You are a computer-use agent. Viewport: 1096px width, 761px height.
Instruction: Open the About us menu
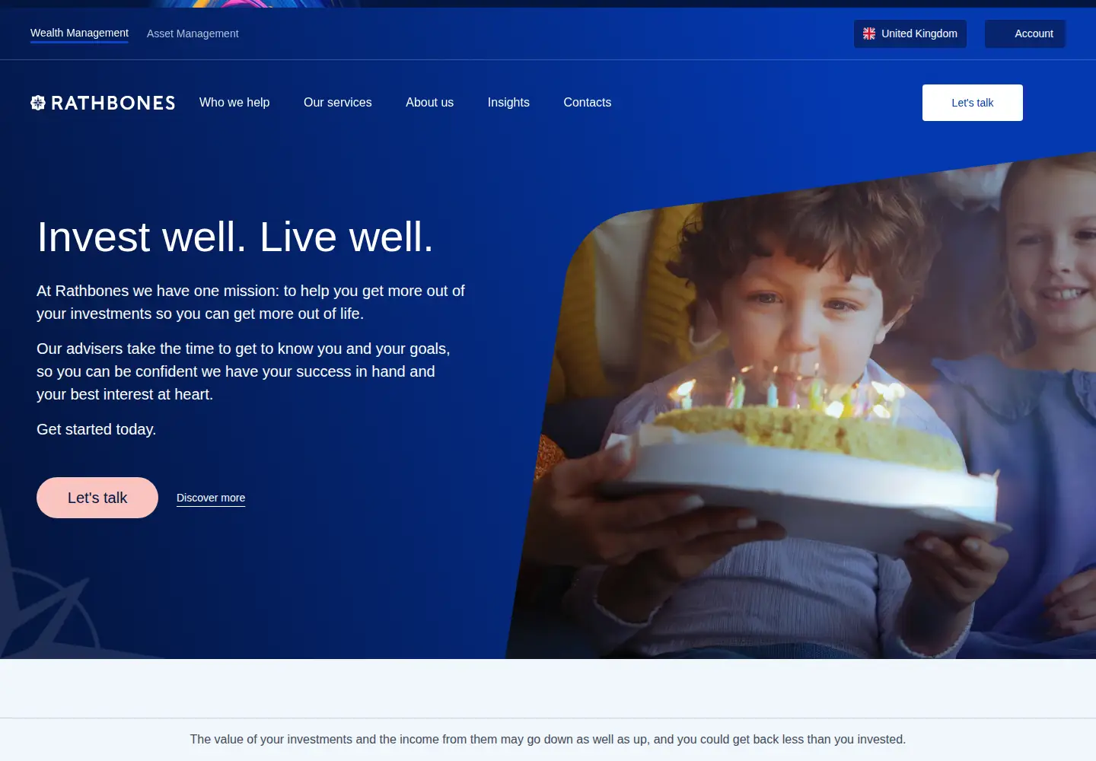(x=430, y=103)
